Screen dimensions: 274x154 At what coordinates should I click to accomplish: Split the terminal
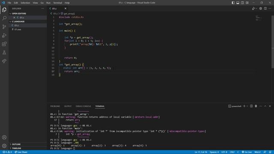[x=251, y=106]
